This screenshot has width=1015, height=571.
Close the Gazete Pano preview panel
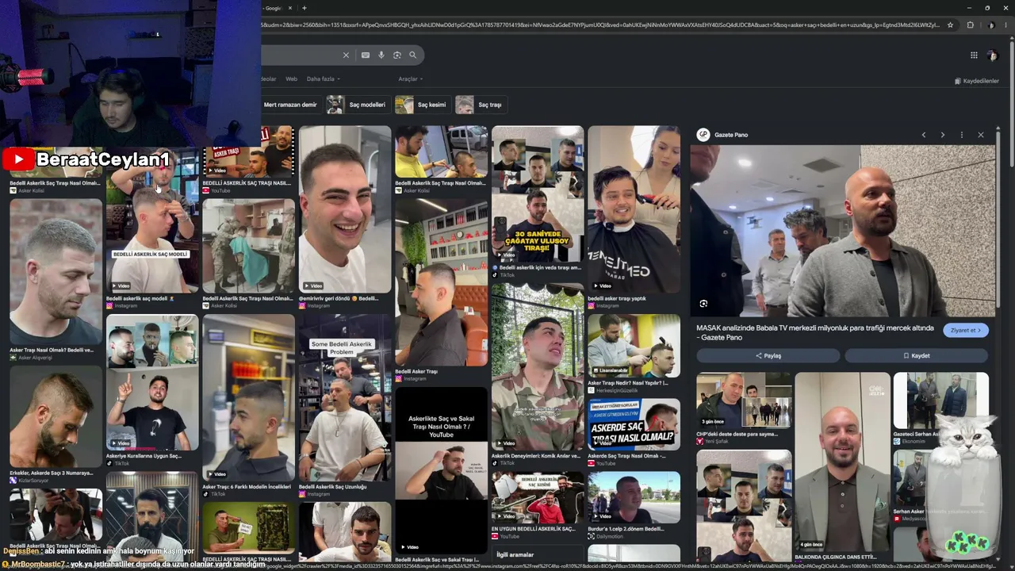click(x=981, y=135)
